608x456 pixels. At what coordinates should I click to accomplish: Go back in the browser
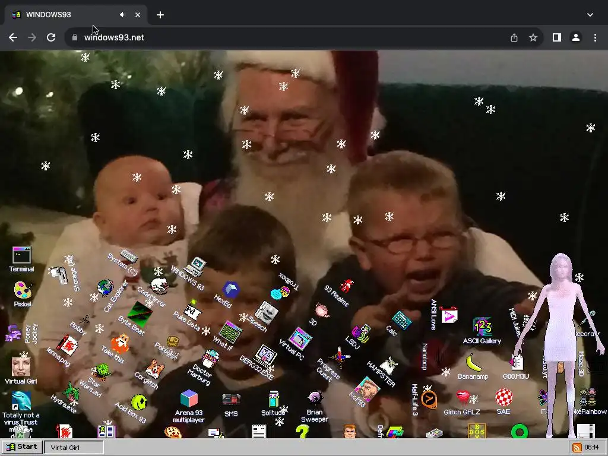13,37
